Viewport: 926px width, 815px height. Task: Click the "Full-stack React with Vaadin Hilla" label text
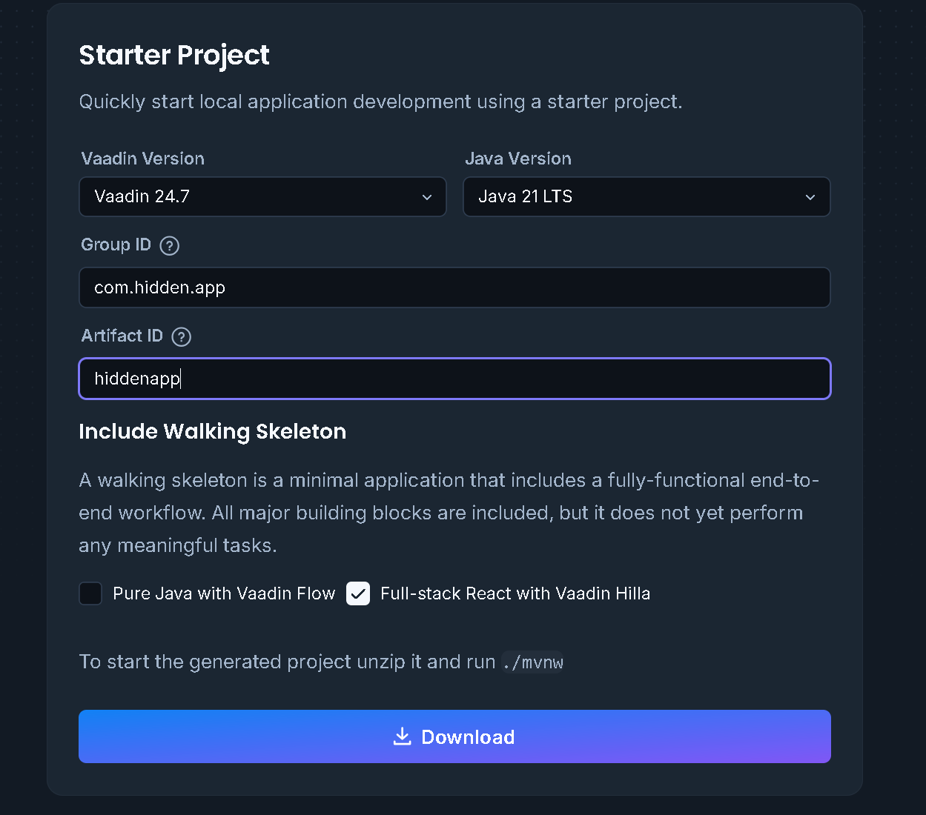(515, 593)
